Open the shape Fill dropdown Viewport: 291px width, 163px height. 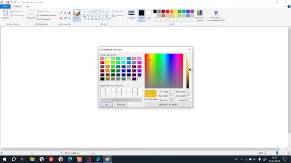tap(118, 15)
